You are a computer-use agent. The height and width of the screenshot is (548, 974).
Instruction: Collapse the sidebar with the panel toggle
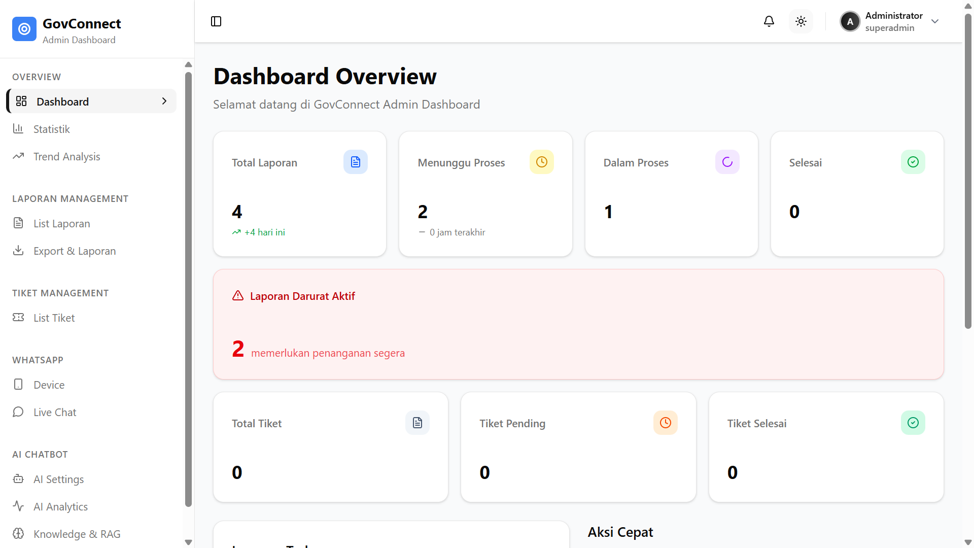[216, 21]
